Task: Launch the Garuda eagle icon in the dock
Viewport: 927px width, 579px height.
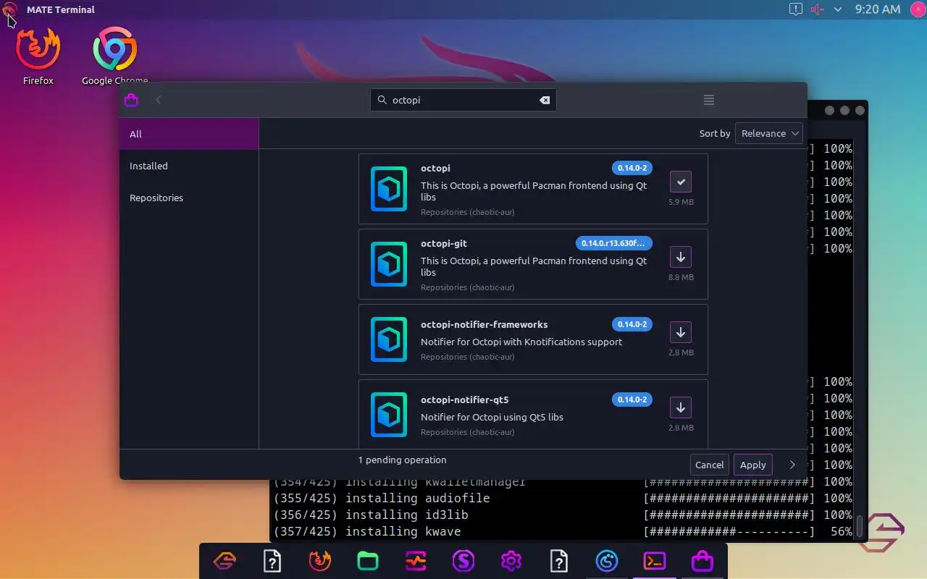Action: coord(225,561)
